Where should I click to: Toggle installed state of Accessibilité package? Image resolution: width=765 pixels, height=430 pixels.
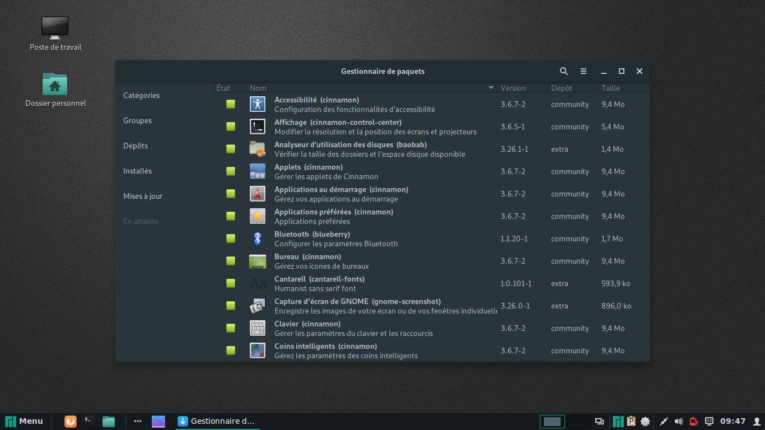tap(231, 104)
